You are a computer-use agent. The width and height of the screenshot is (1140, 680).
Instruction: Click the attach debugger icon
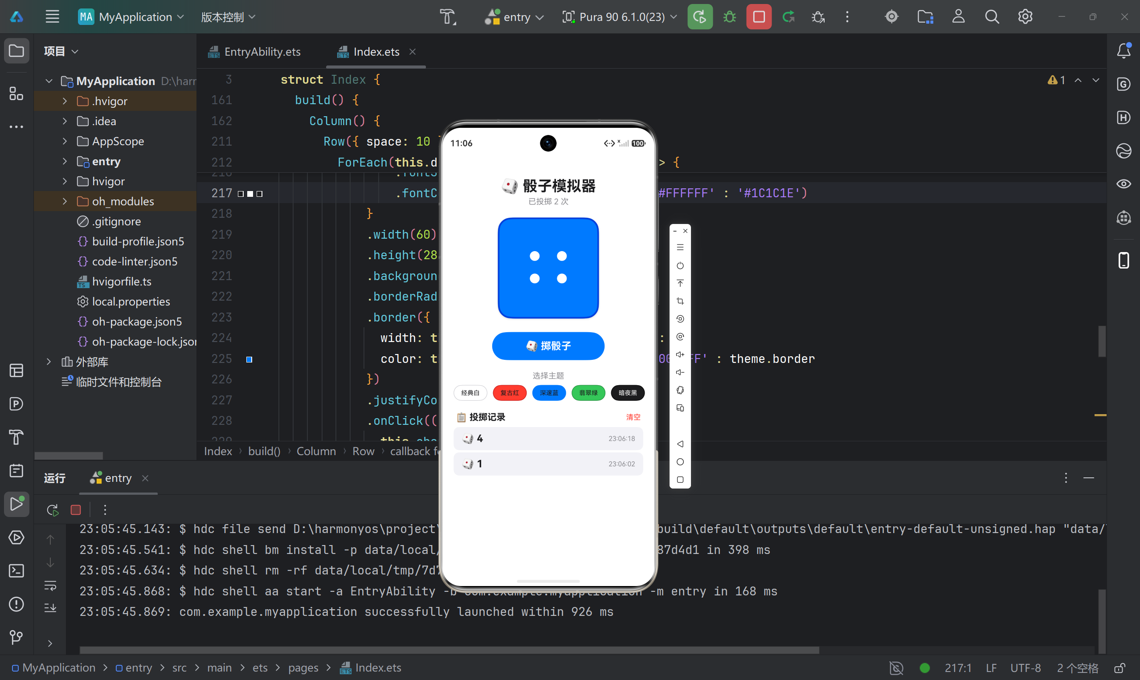click(818, 17)
